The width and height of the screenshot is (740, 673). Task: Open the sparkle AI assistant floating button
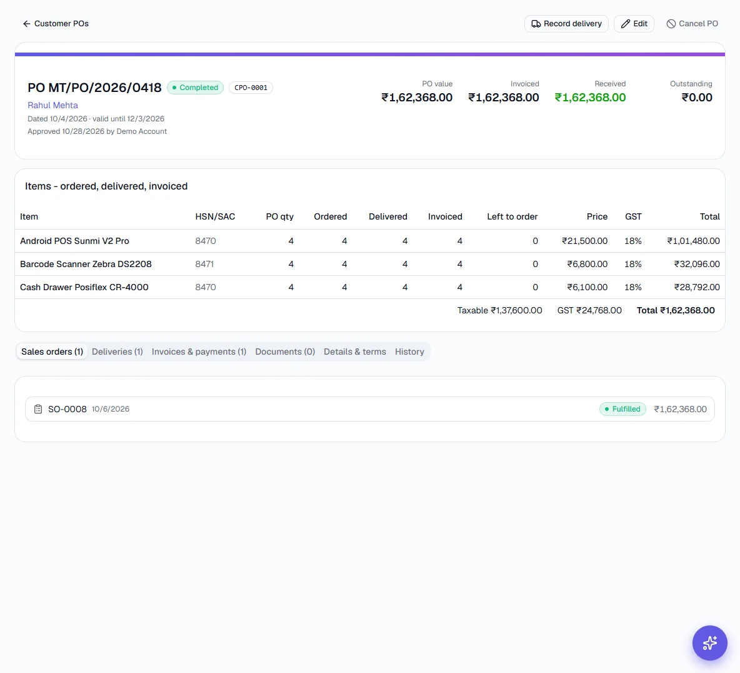[709, 643]
